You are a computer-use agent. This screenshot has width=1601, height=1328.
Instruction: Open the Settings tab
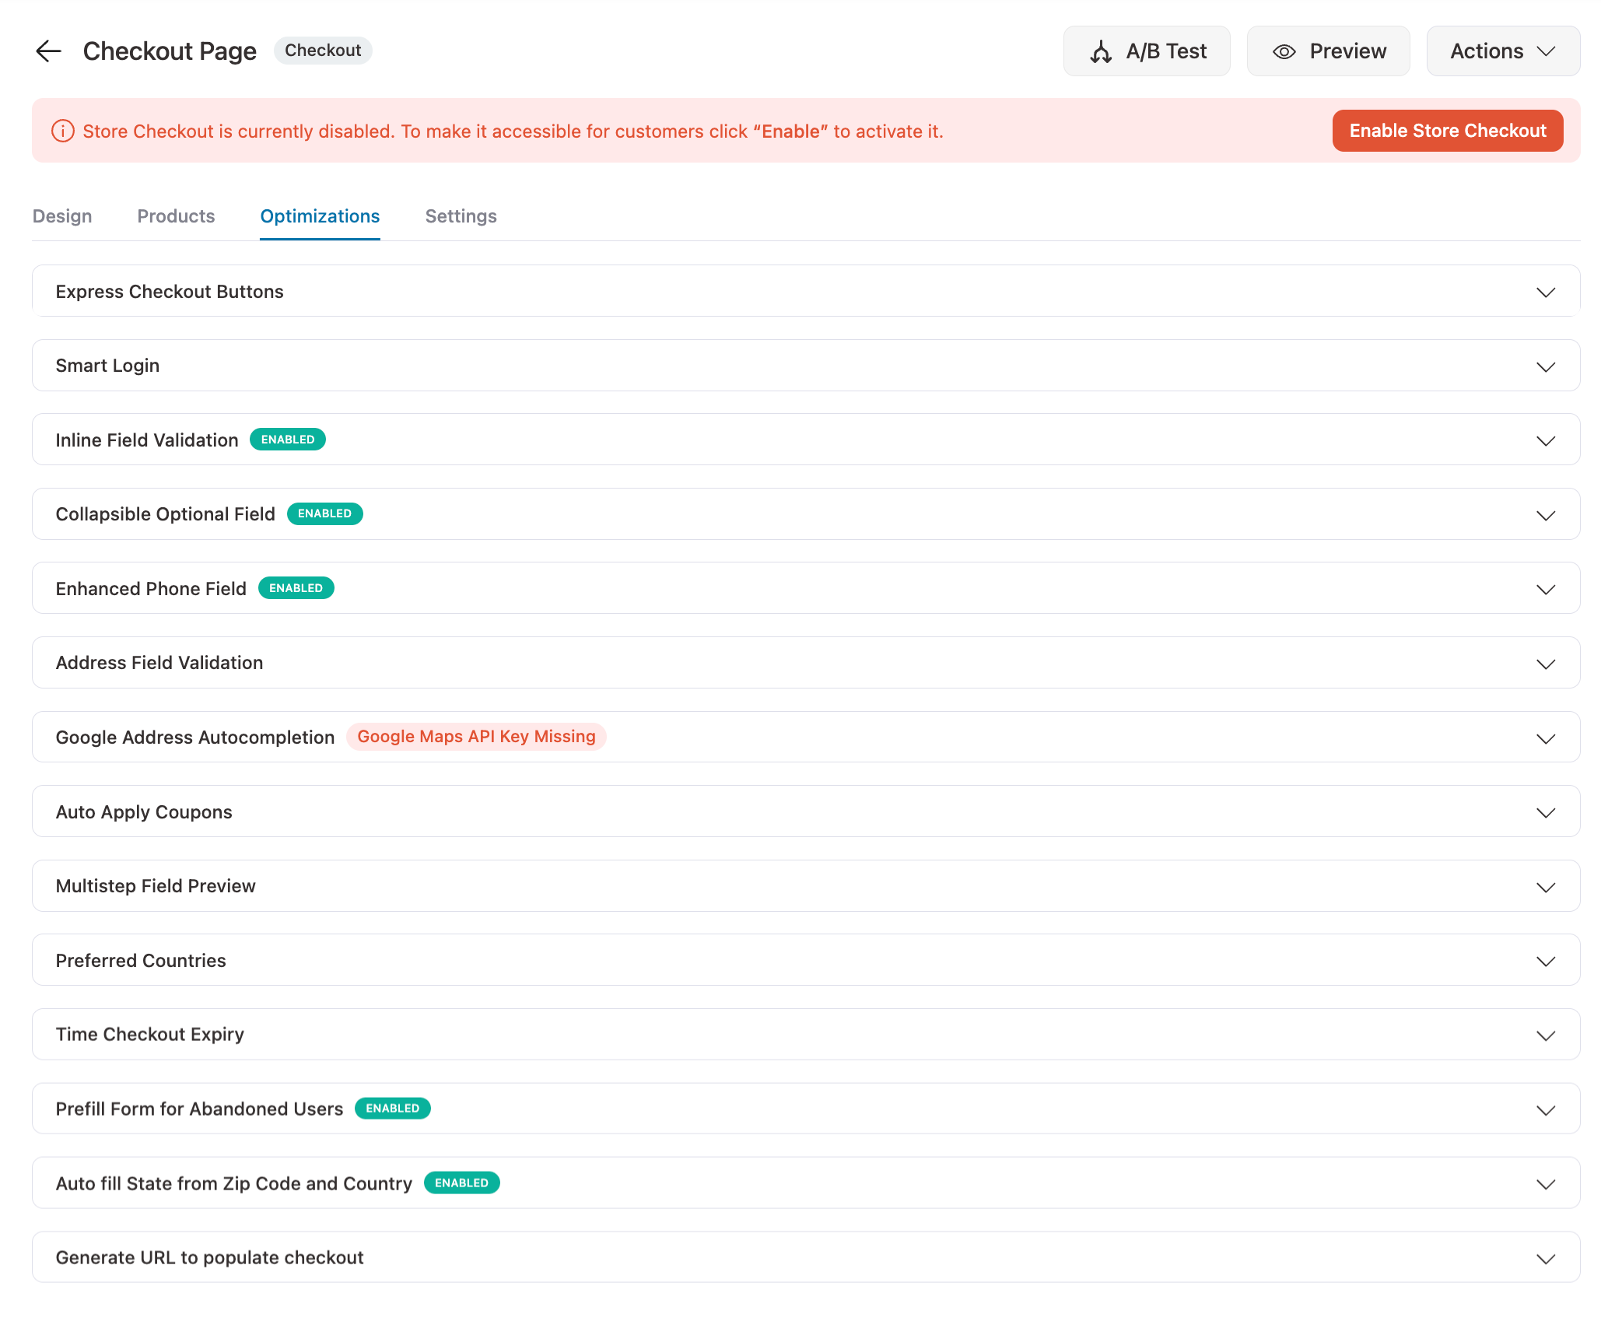coord(461,216)
